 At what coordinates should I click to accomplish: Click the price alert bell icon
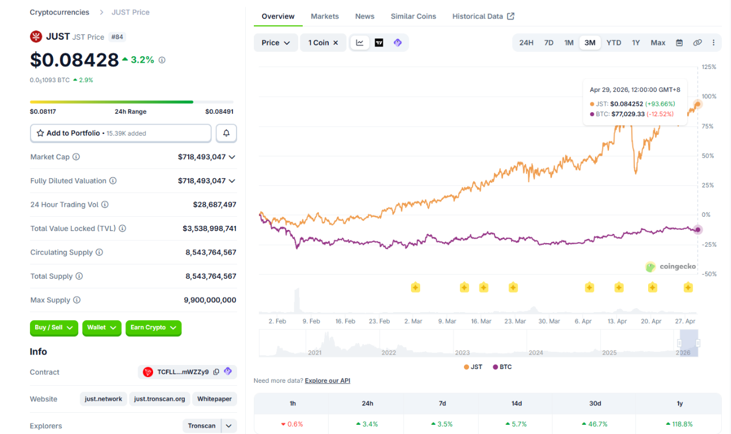[x=226, y=133]
